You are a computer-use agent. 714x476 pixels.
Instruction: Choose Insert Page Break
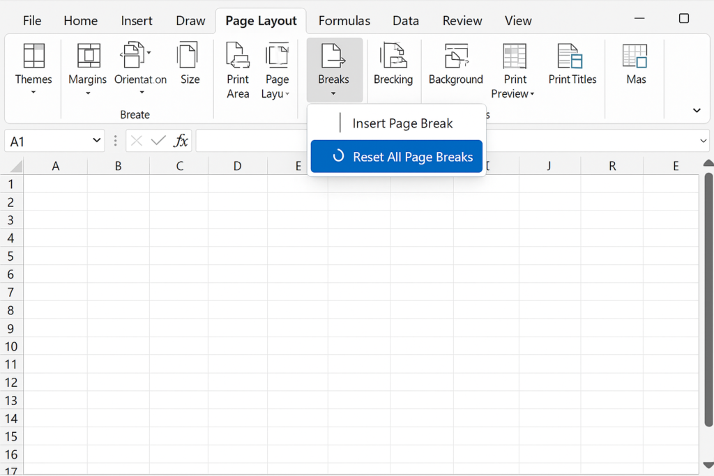point(396,123)
